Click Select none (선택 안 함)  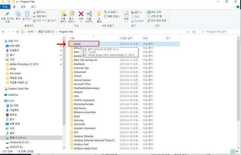click(x=155, y=16)
